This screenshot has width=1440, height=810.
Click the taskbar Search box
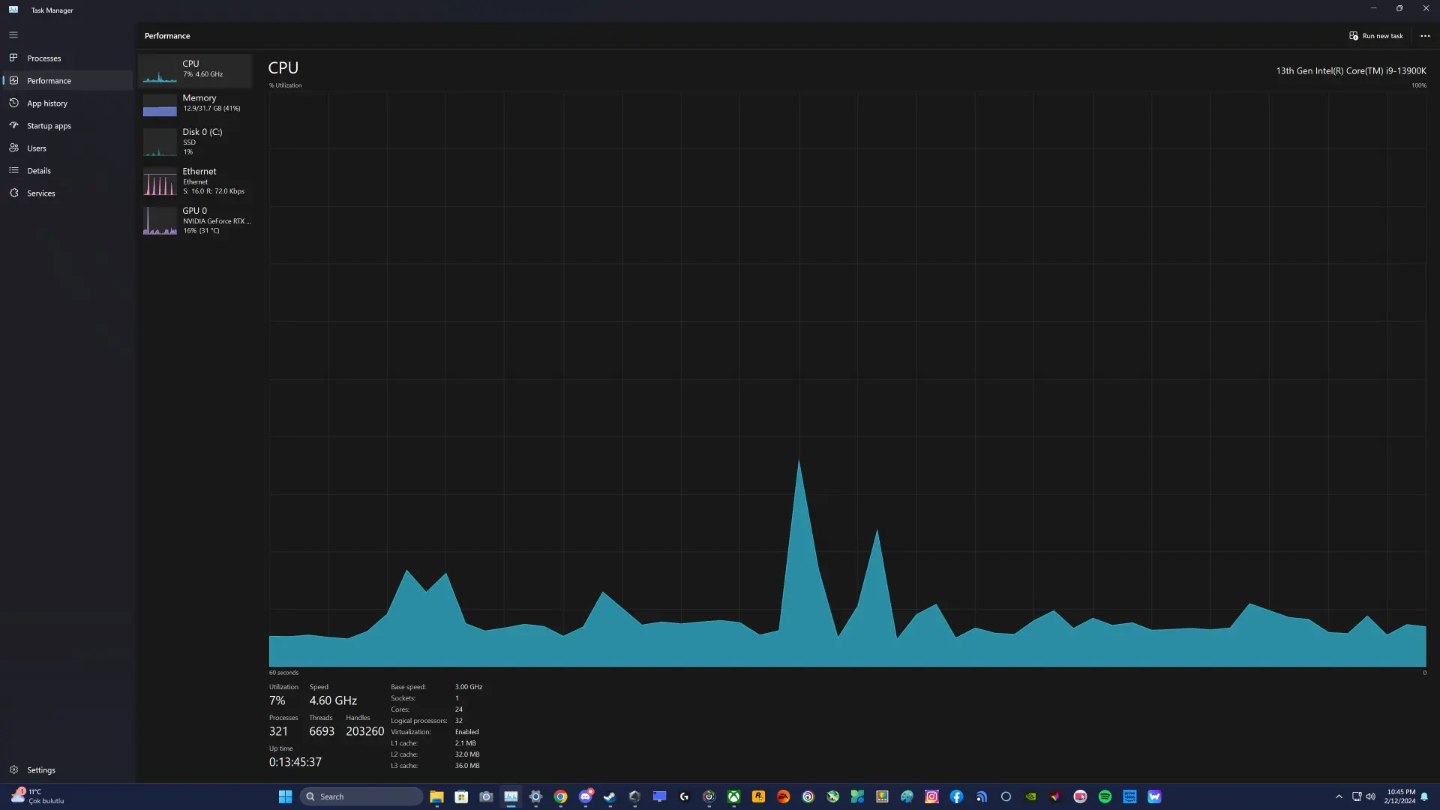[361, 796]
